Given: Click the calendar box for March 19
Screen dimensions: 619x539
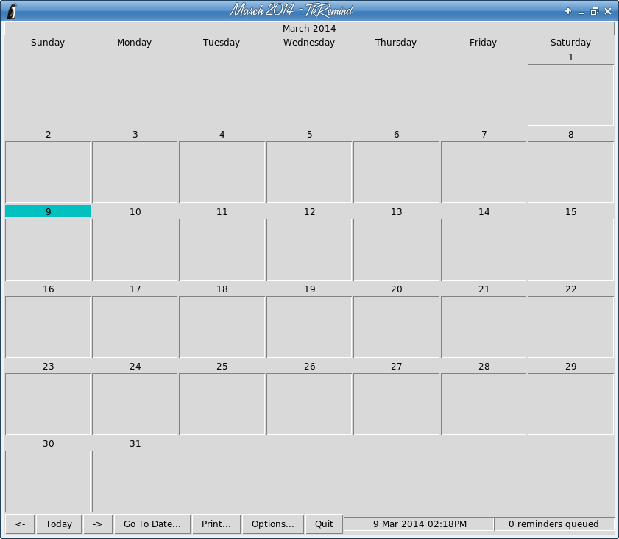Looking at the screenshot, I should [309, 327].
